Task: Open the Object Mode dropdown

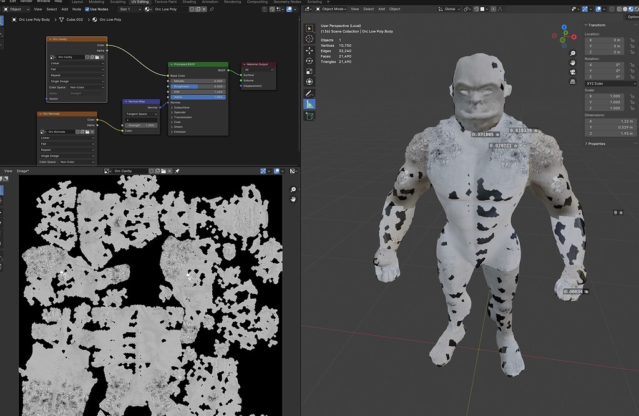Action: pyautogui.click(x=331, y=9)
